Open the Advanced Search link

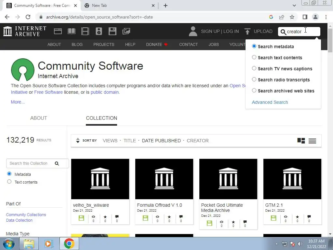[270, 102]
